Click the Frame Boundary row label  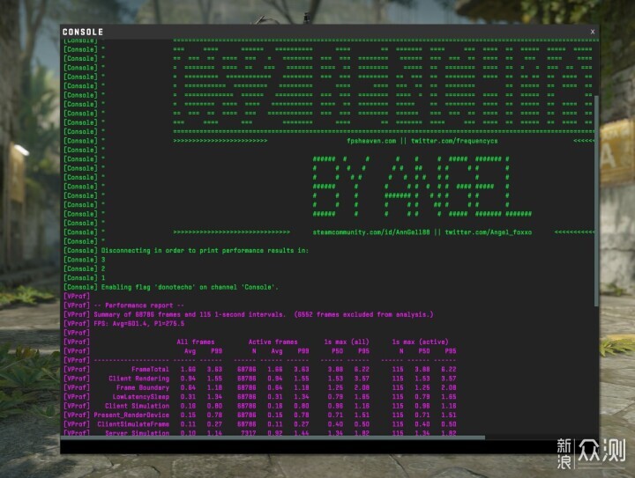coord(143,387)
